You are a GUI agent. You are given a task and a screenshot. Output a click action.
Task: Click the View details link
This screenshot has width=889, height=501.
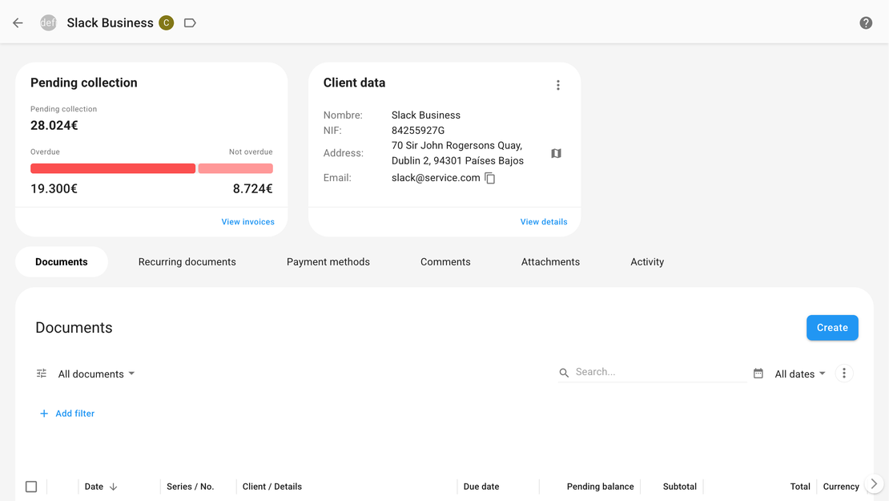coord(544,222)
